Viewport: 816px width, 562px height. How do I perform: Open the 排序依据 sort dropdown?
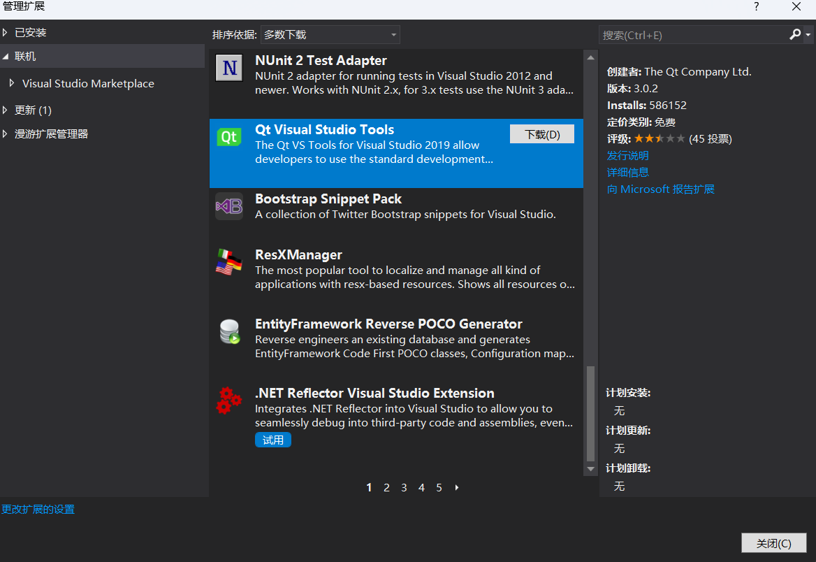coord(330,35)
